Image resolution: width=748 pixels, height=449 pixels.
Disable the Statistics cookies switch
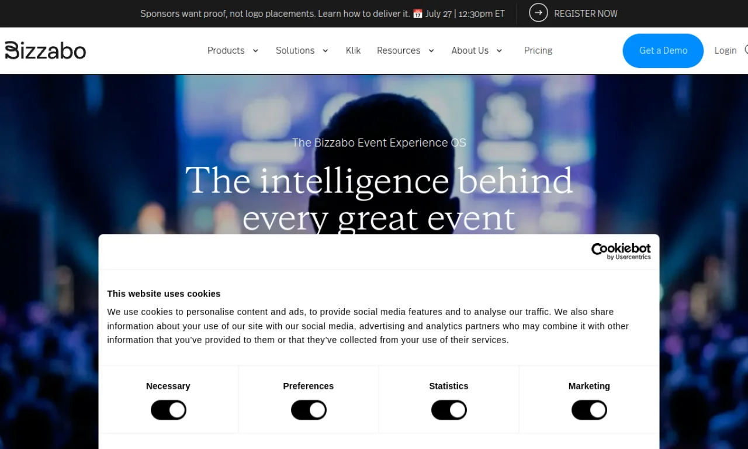pyautogui.click(x=449, y=410)
